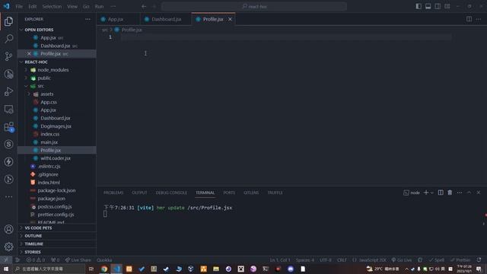Click the command center search box

pyautogui.click(x=254, y=6)
